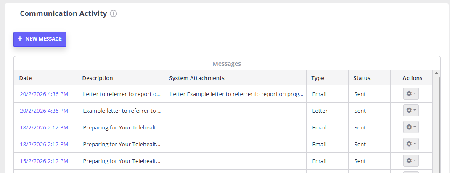
Task: Sort messages by Date column header
Action: tap(26, 78)
